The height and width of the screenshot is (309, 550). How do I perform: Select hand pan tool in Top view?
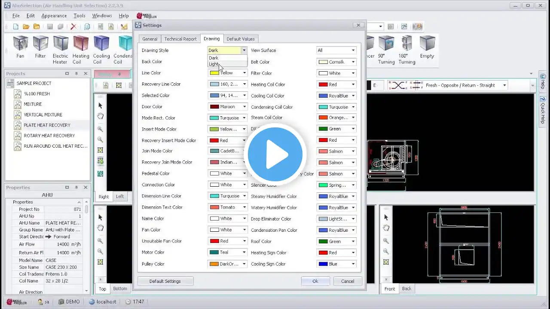(100, 228)
